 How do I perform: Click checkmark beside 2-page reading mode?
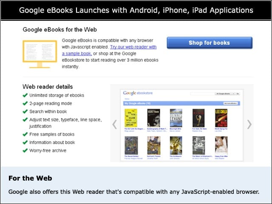[25, 103]
